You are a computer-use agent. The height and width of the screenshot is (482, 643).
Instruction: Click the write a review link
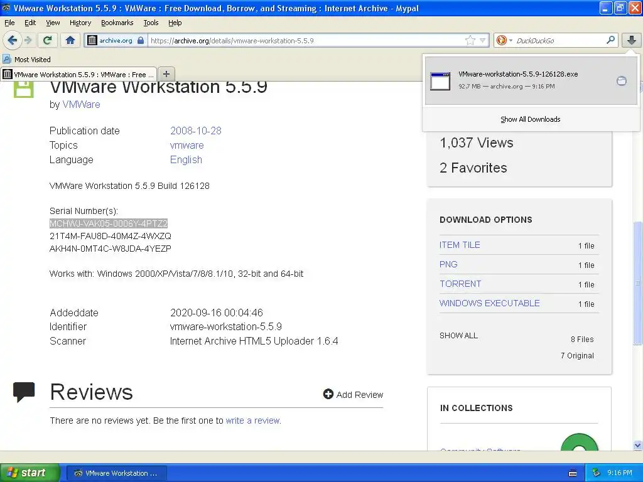pos(253,420)
